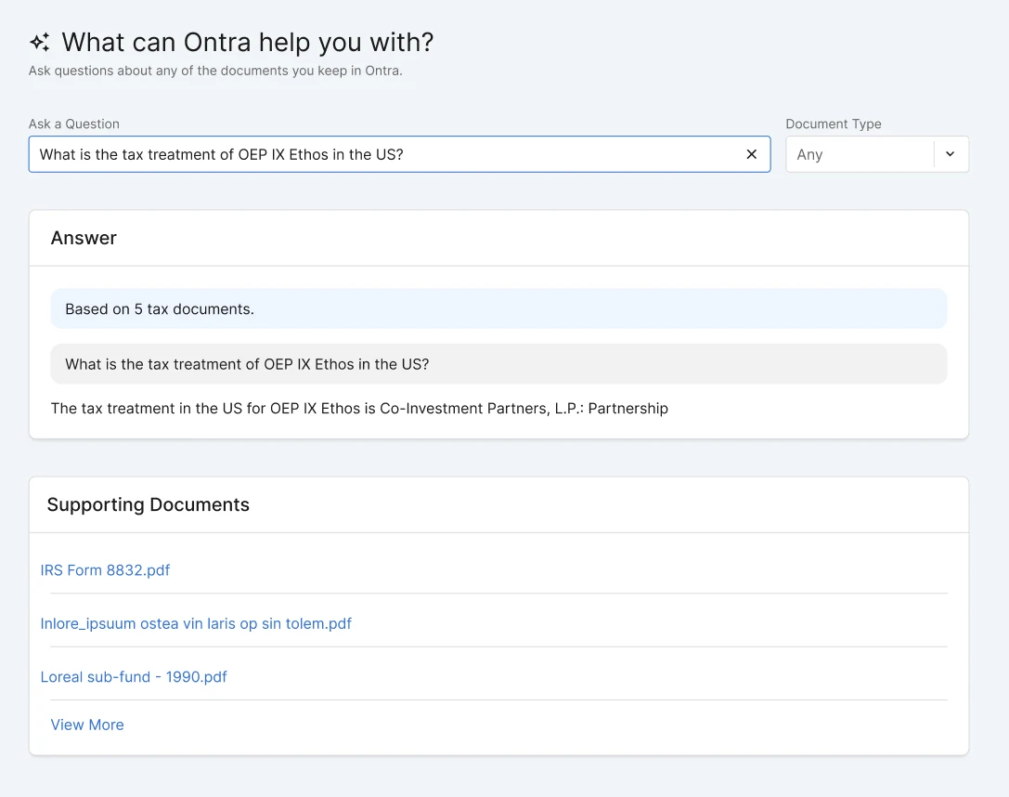Clear the question with the X icon

751,154
